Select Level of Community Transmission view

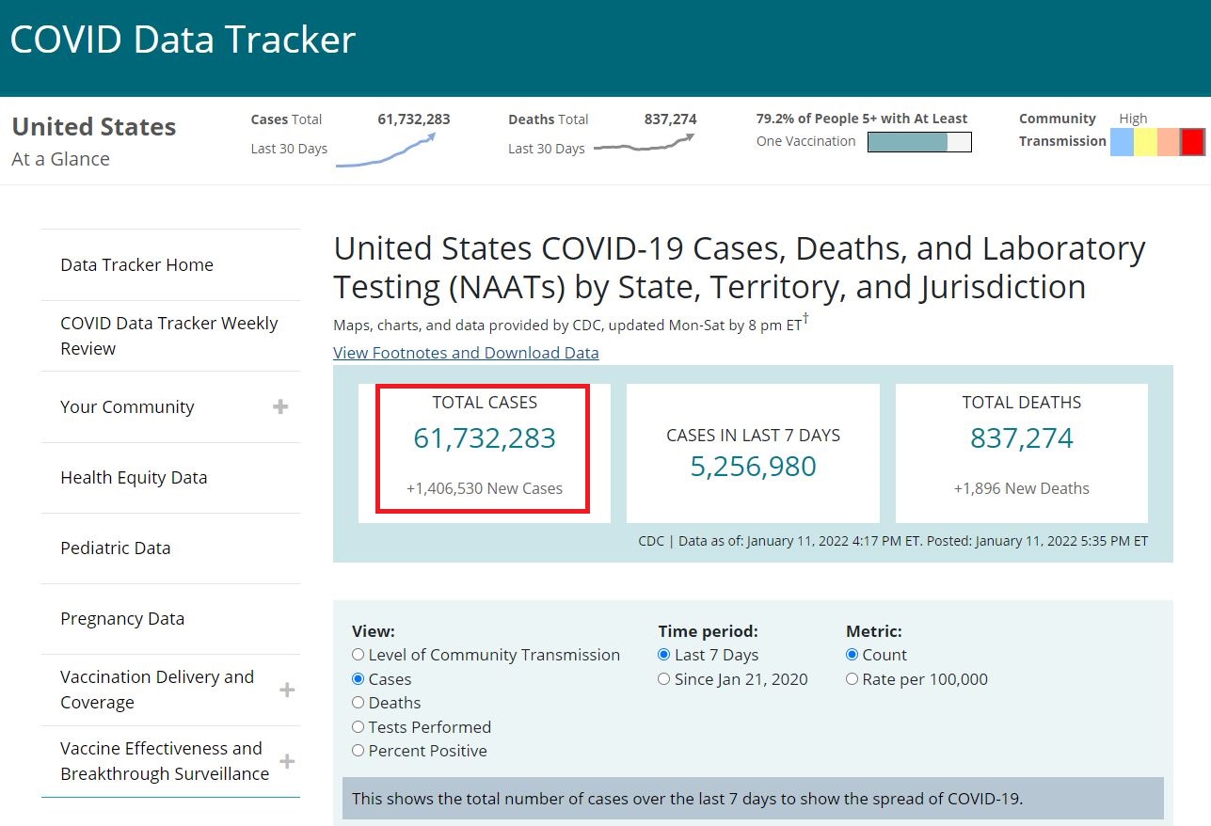coord(358,655)
